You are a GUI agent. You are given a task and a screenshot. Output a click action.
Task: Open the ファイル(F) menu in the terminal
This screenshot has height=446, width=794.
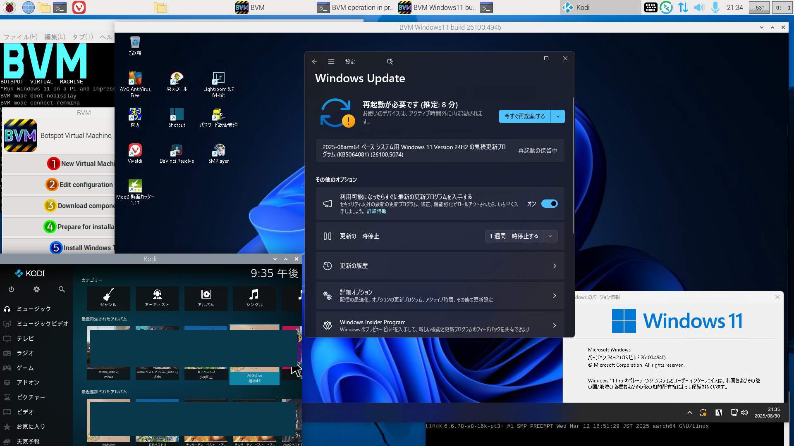click(20, 37)
